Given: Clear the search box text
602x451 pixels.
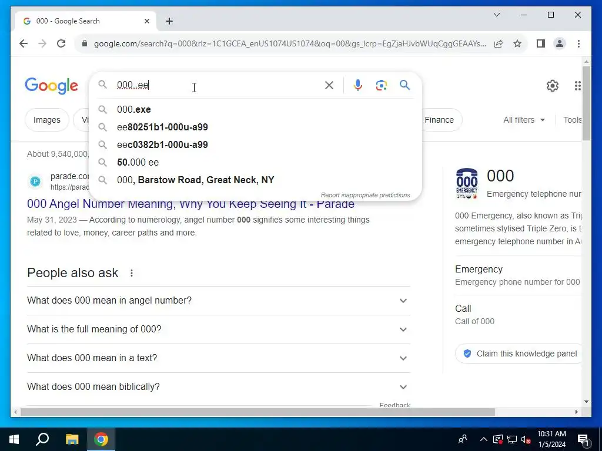Looking at the screenshot, I should click(329, 85).
